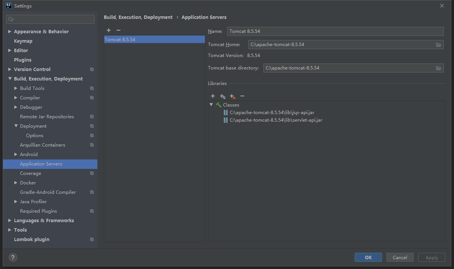Expand the Tools section
The image size is (454, 269).
pos(10,230)
